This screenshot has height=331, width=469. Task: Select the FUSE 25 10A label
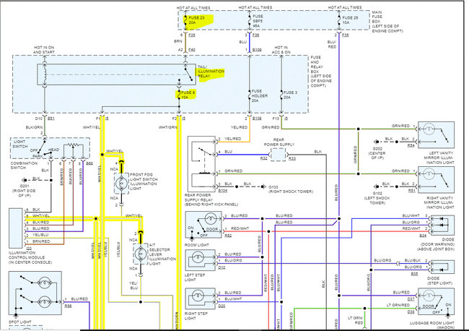pyautogui.click(x=350, y=20)
